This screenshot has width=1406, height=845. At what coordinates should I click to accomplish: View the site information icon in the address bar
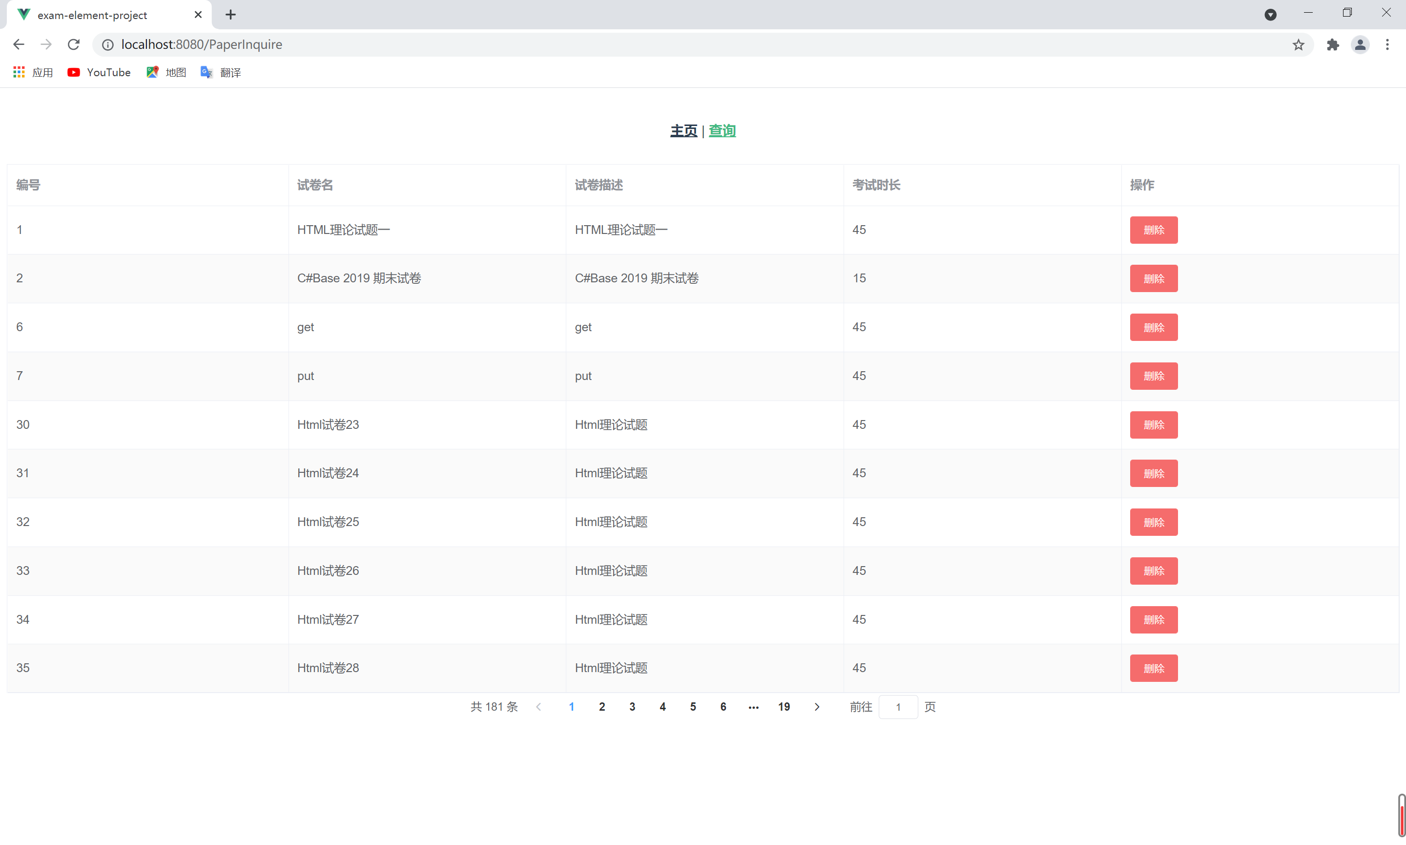[107, 44]
